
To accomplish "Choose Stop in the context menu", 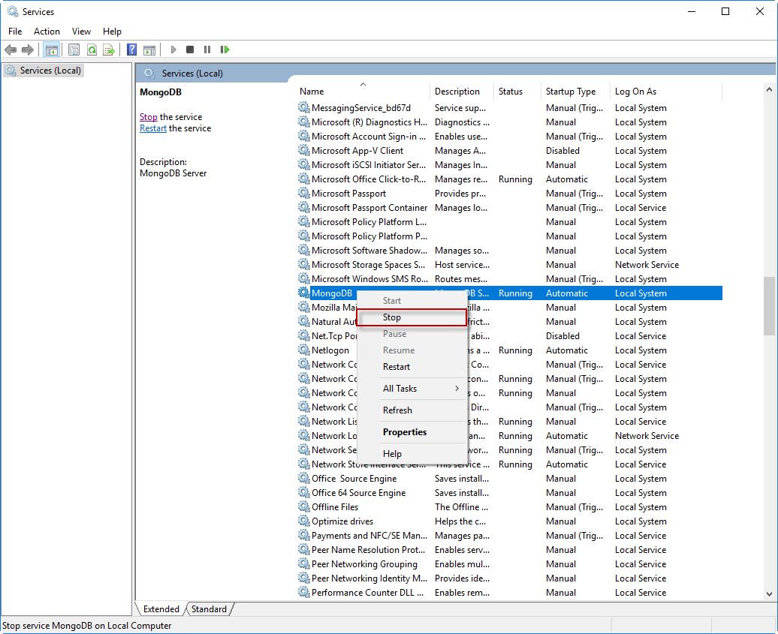I will pyautogui.click(x=412, y=317).
